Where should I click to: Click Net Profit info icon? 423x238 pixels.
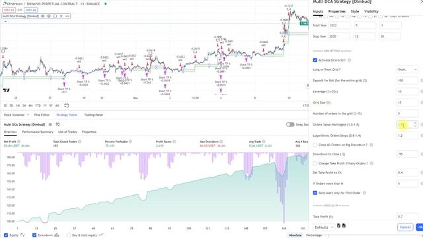[x=19, y=141]
